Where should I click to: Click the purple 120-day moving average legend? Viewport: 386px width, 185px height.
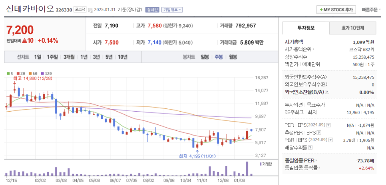(46, 73)
